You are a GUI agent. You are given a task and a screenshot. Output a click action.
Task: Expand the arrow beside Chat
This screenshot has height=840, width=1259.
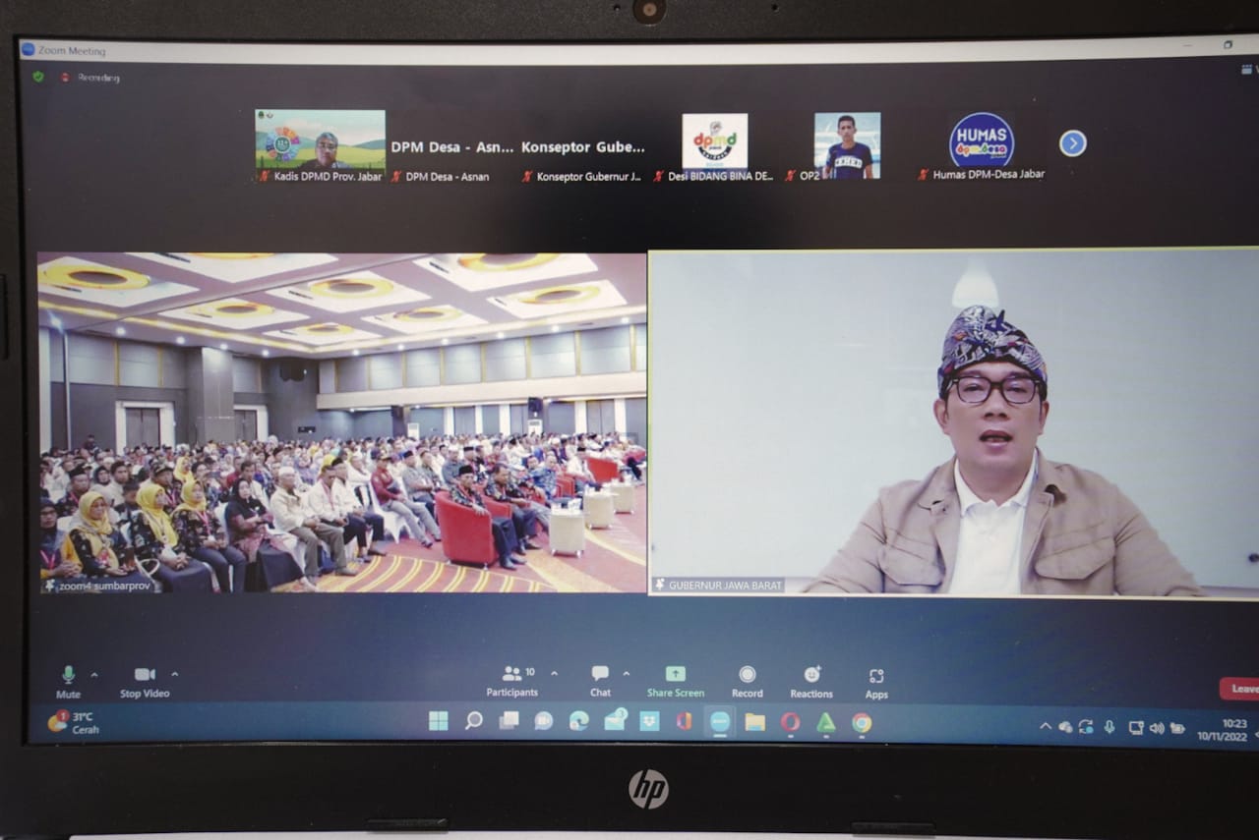pos(627,674)
